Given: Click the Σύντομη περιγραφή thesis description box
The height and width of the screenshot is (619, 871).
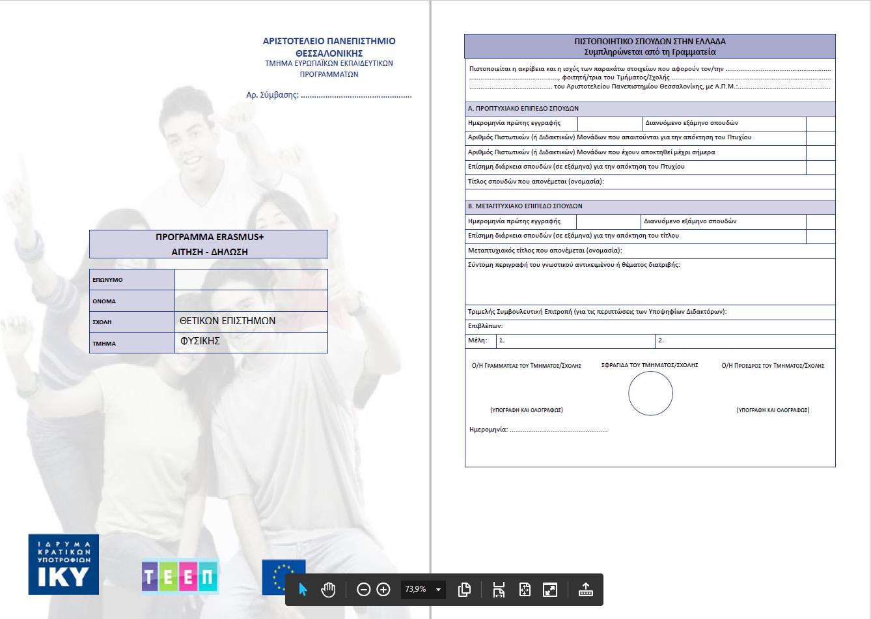Looking at the screenshot, I should coord(650,281).
